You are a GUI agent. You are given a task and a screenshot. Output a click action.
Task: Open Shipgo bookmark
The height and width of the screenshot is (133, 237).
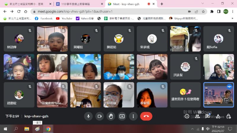pos(183,18)
